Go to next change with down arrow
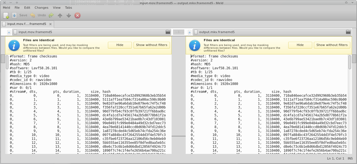 (68, 15)
